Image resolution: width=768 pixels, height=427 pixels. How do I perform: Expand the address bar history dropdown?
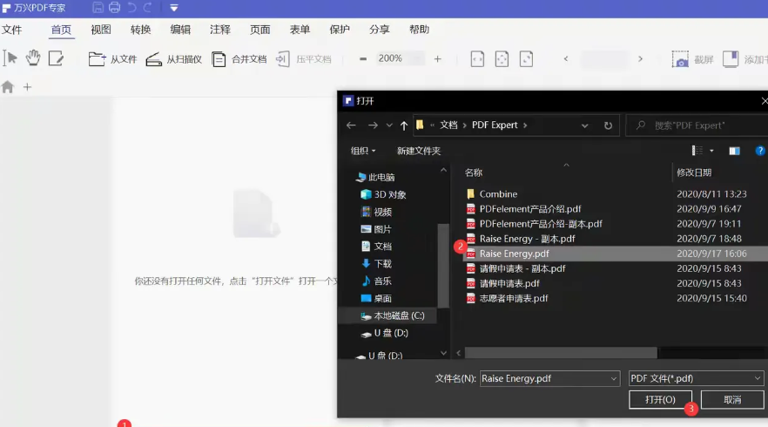[585, 125]
